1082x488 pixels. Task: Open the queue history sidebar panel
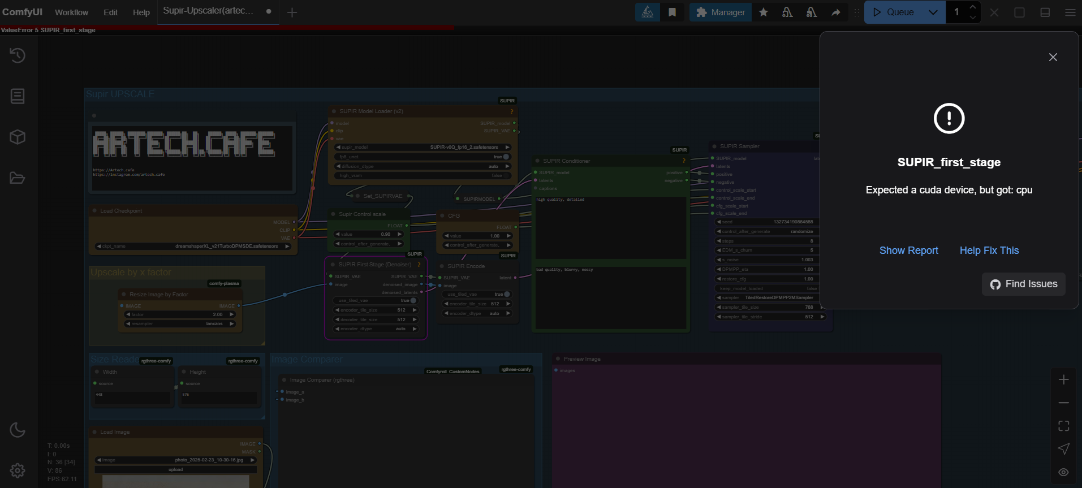click(x=18, y=55)
